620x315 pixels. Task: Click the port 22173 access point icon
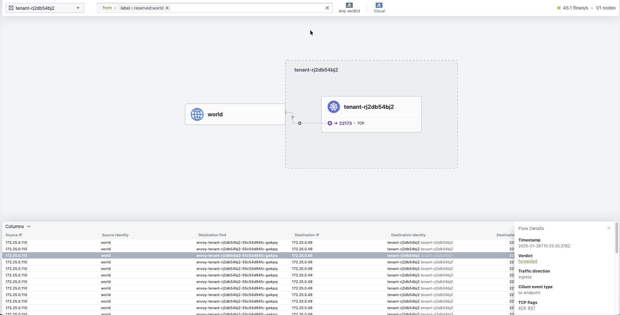(330, 123)
